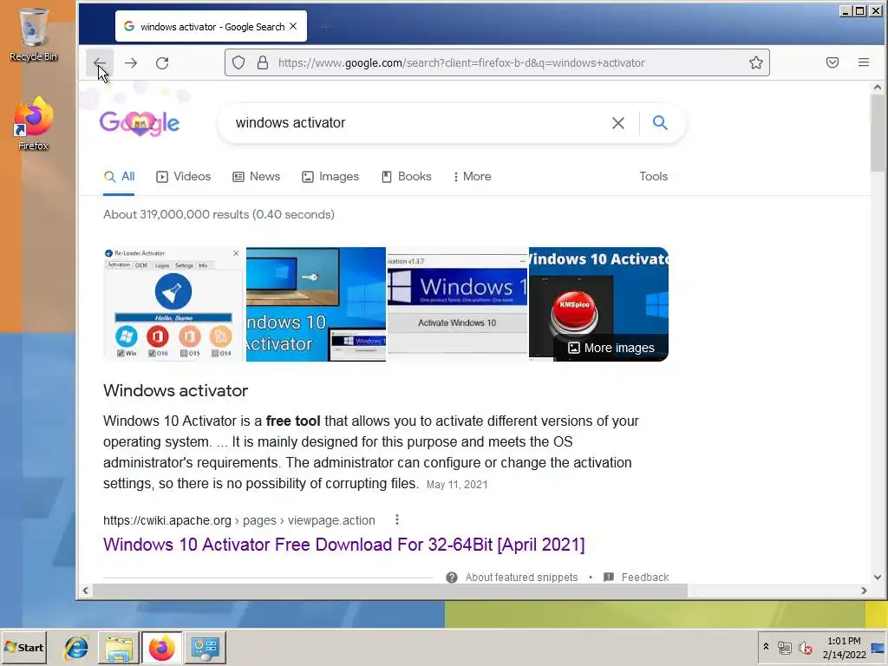The height and width of the screenshot is (666, 888).
Task: Click the Show Desktop icon in the tray
Action: [878, 647]
